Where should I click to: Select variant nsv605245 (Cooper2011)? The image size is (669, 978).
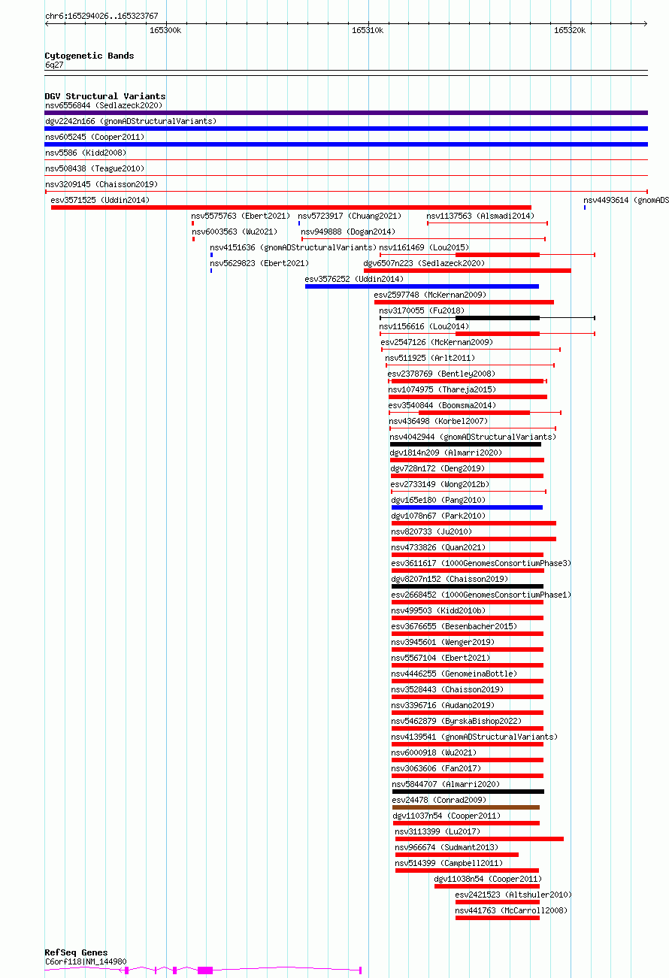coord(95,137)
